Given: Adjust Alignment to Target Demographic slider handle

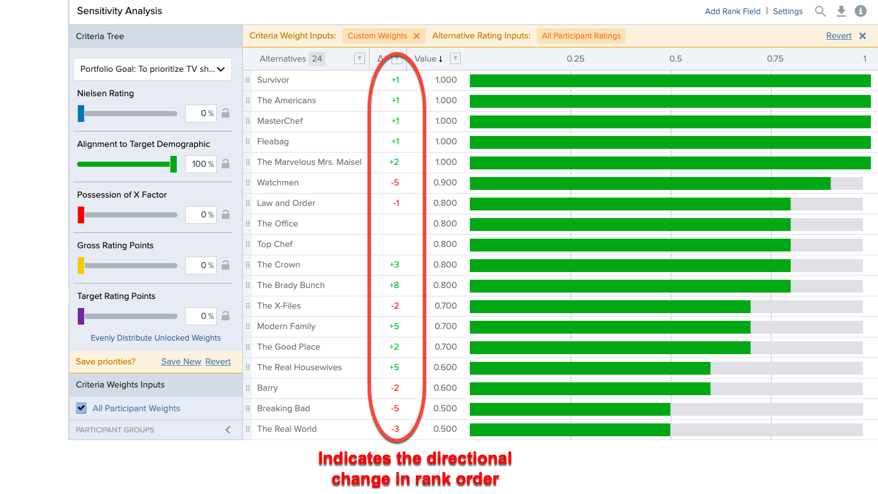Looking at the screenshot, I should point(174,164).
